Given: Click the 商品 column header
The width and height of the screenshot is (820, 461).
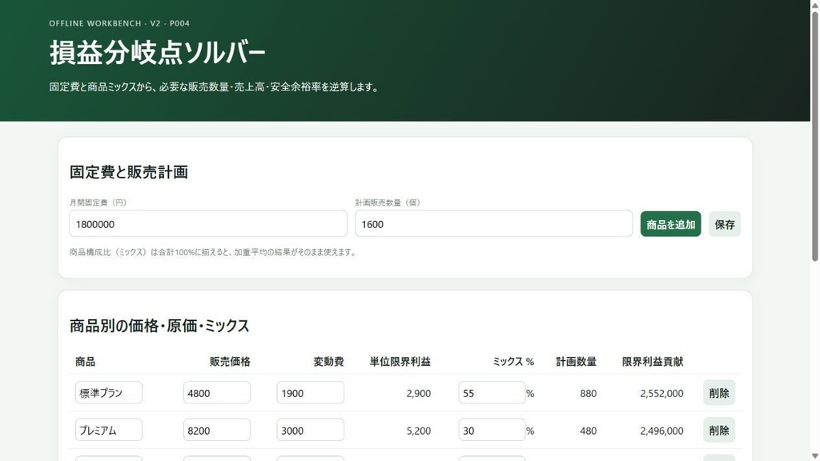Looking at the screenshot, I should click(85, 362).
